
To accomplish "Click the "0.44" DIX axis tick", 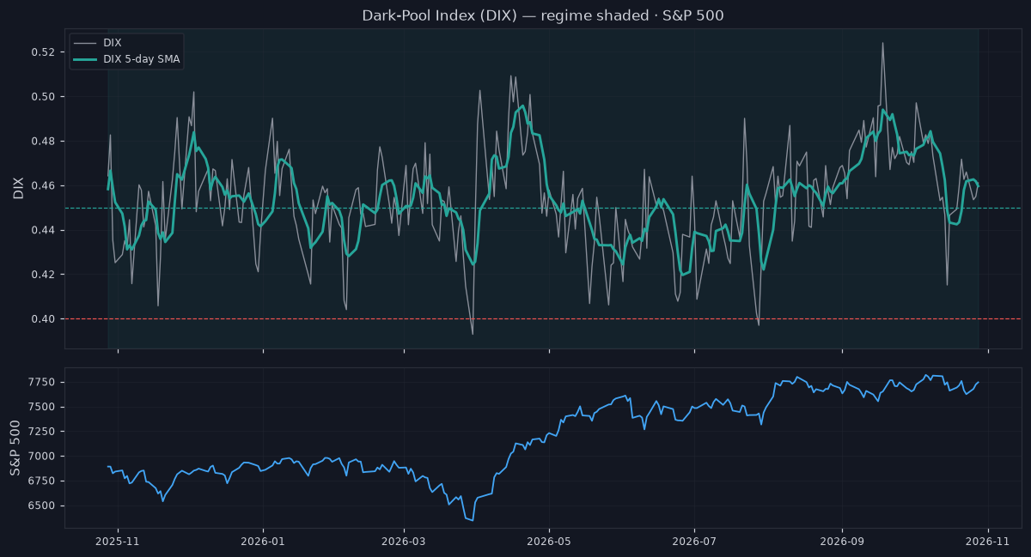I will [43, 231].
